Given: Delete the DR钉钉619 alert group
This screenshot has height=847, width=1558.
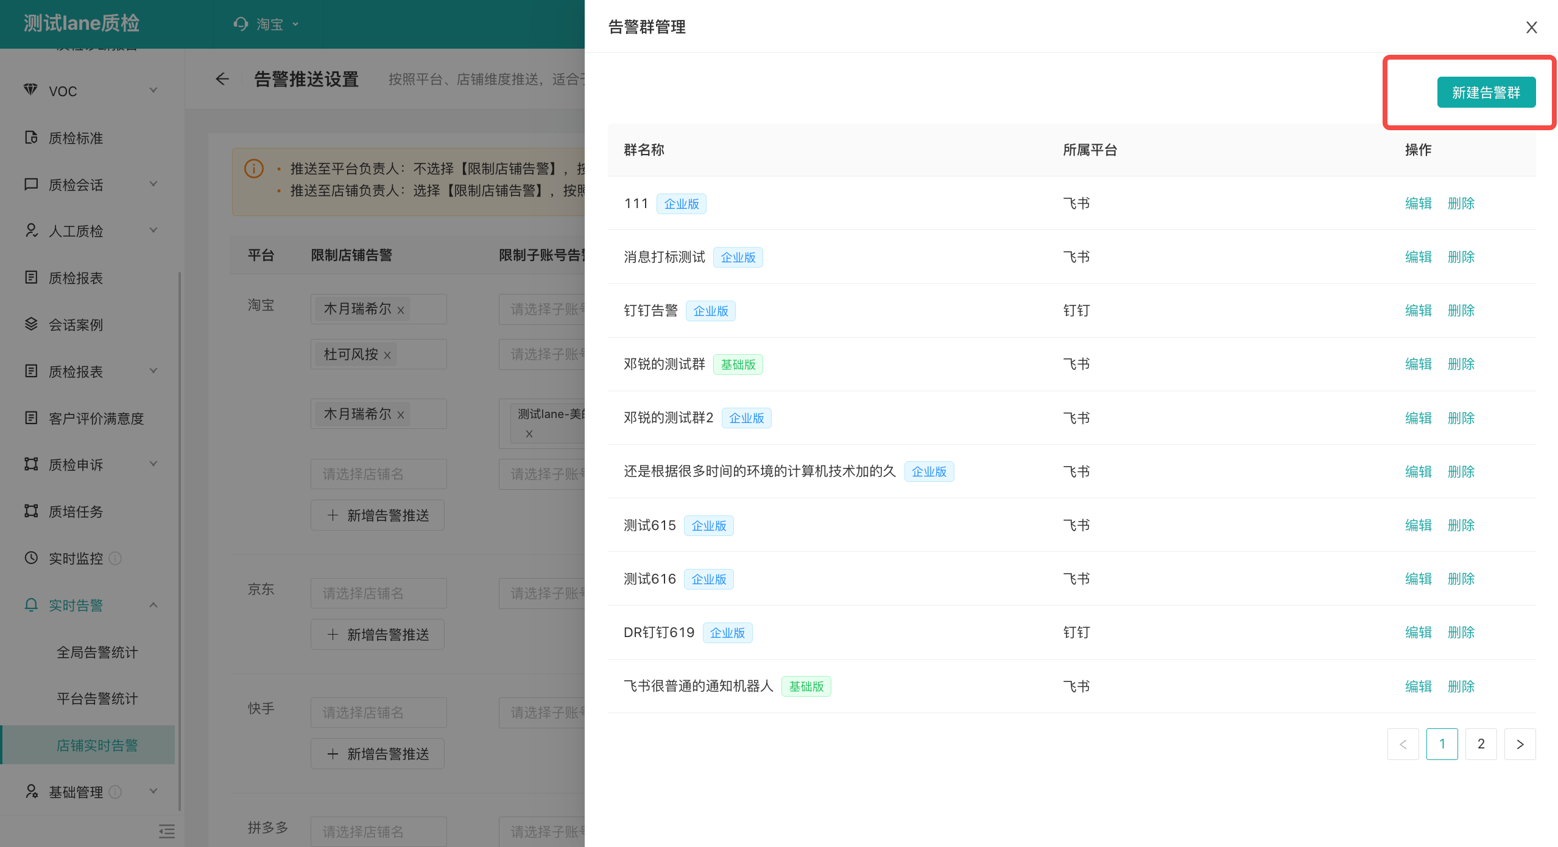Looking at the screenshot, I should (1461, 632).
